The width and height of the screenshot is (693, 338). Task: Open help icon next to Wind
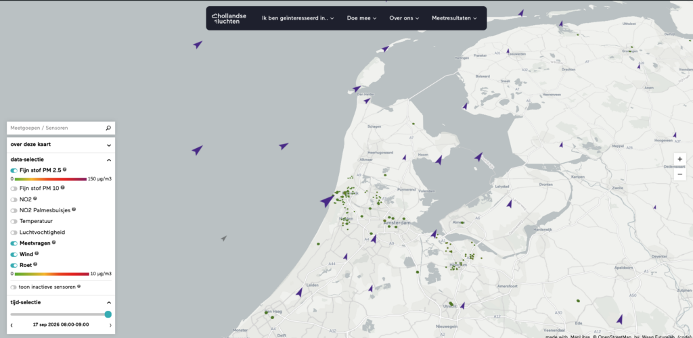(x=37, y=254)
